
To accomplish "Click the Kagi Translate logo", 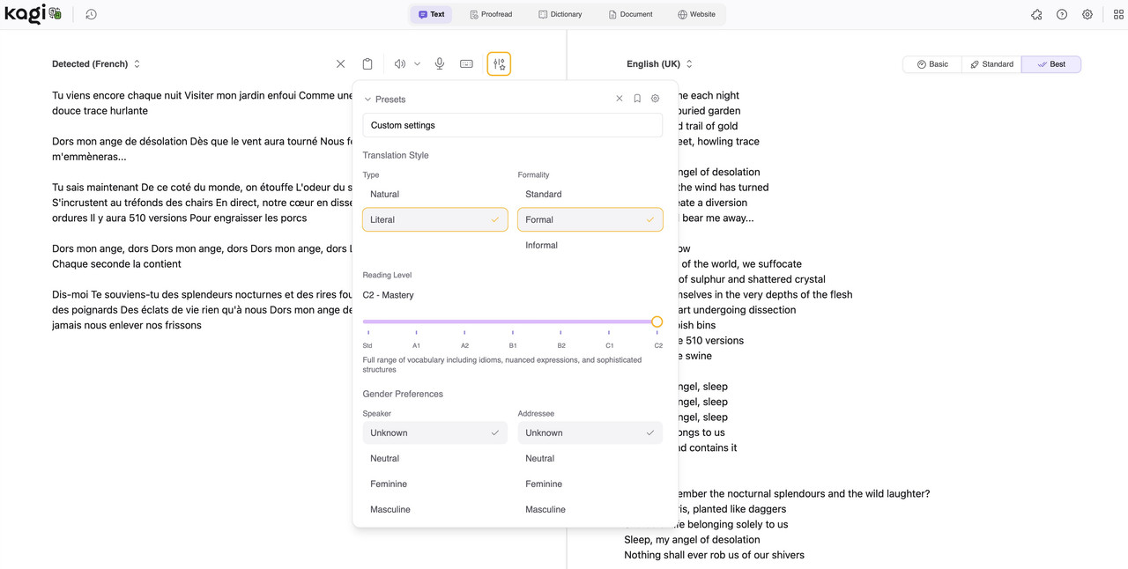I will [x=33, y=14].
